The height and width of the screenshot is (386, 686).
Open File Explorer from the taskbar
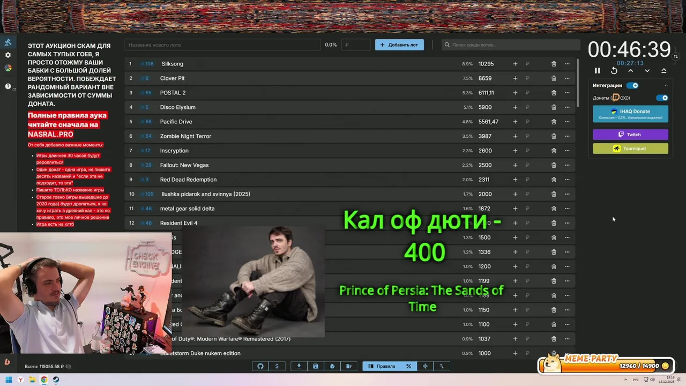(x=32, y=380)
